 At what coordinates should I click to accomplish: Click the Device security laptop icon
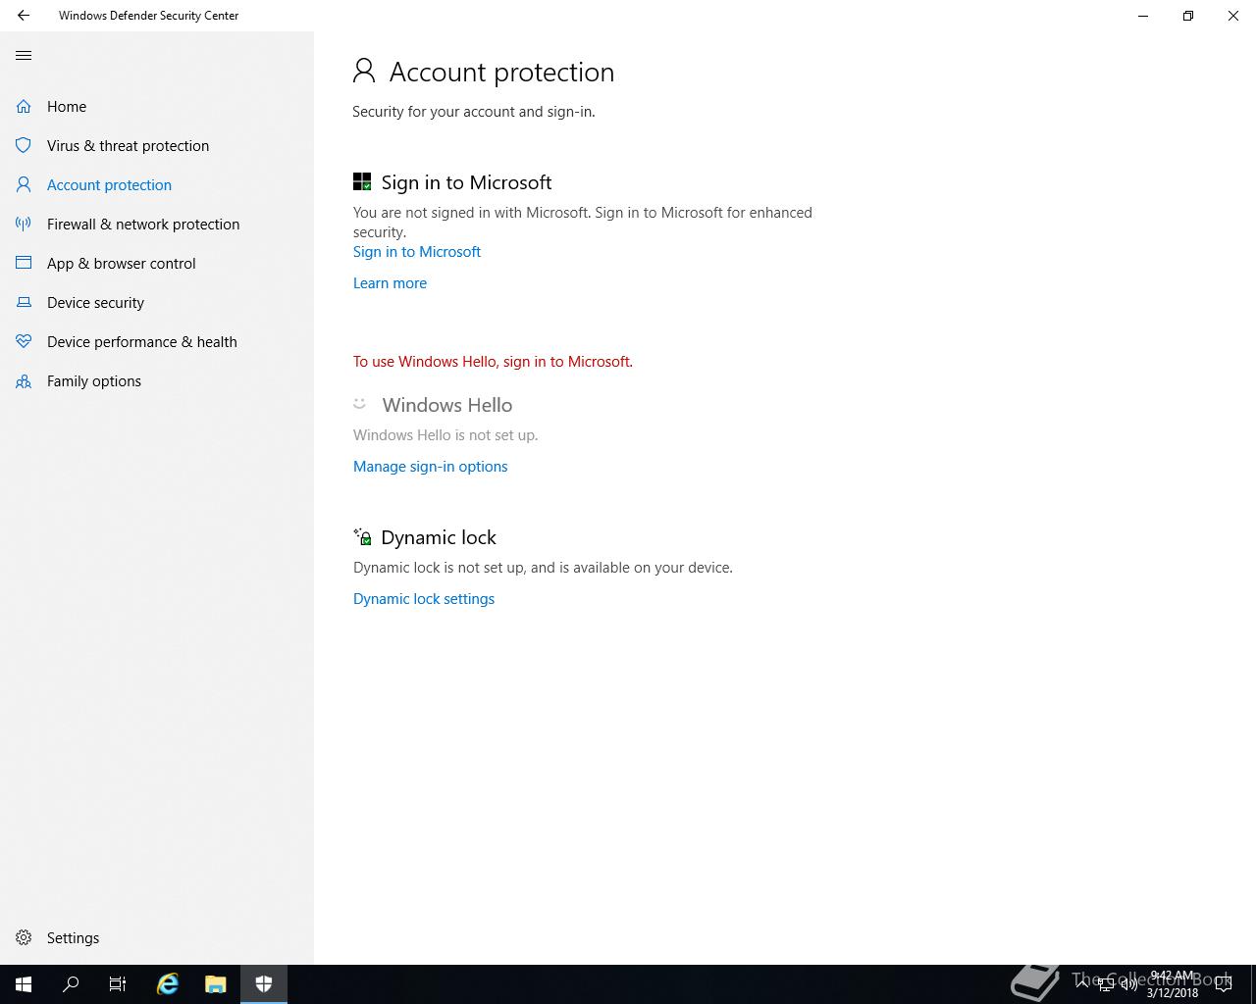[24, 303]
